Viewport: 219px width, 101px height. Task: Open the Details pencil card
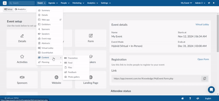pos(22,38)
